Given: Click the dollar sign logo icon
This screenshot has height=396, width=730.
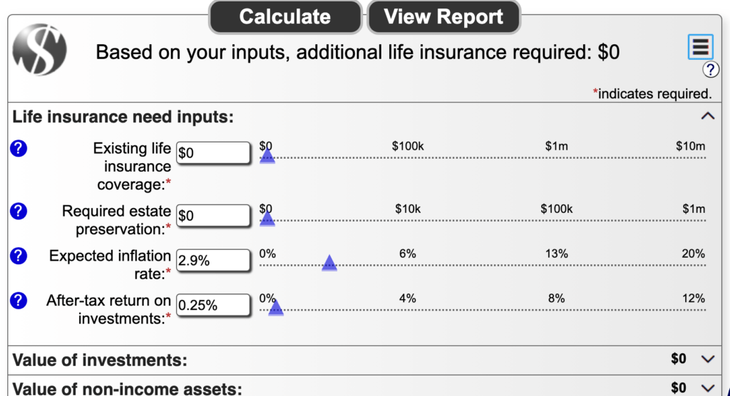Looking at the screenshot, I should click(40, 50).
